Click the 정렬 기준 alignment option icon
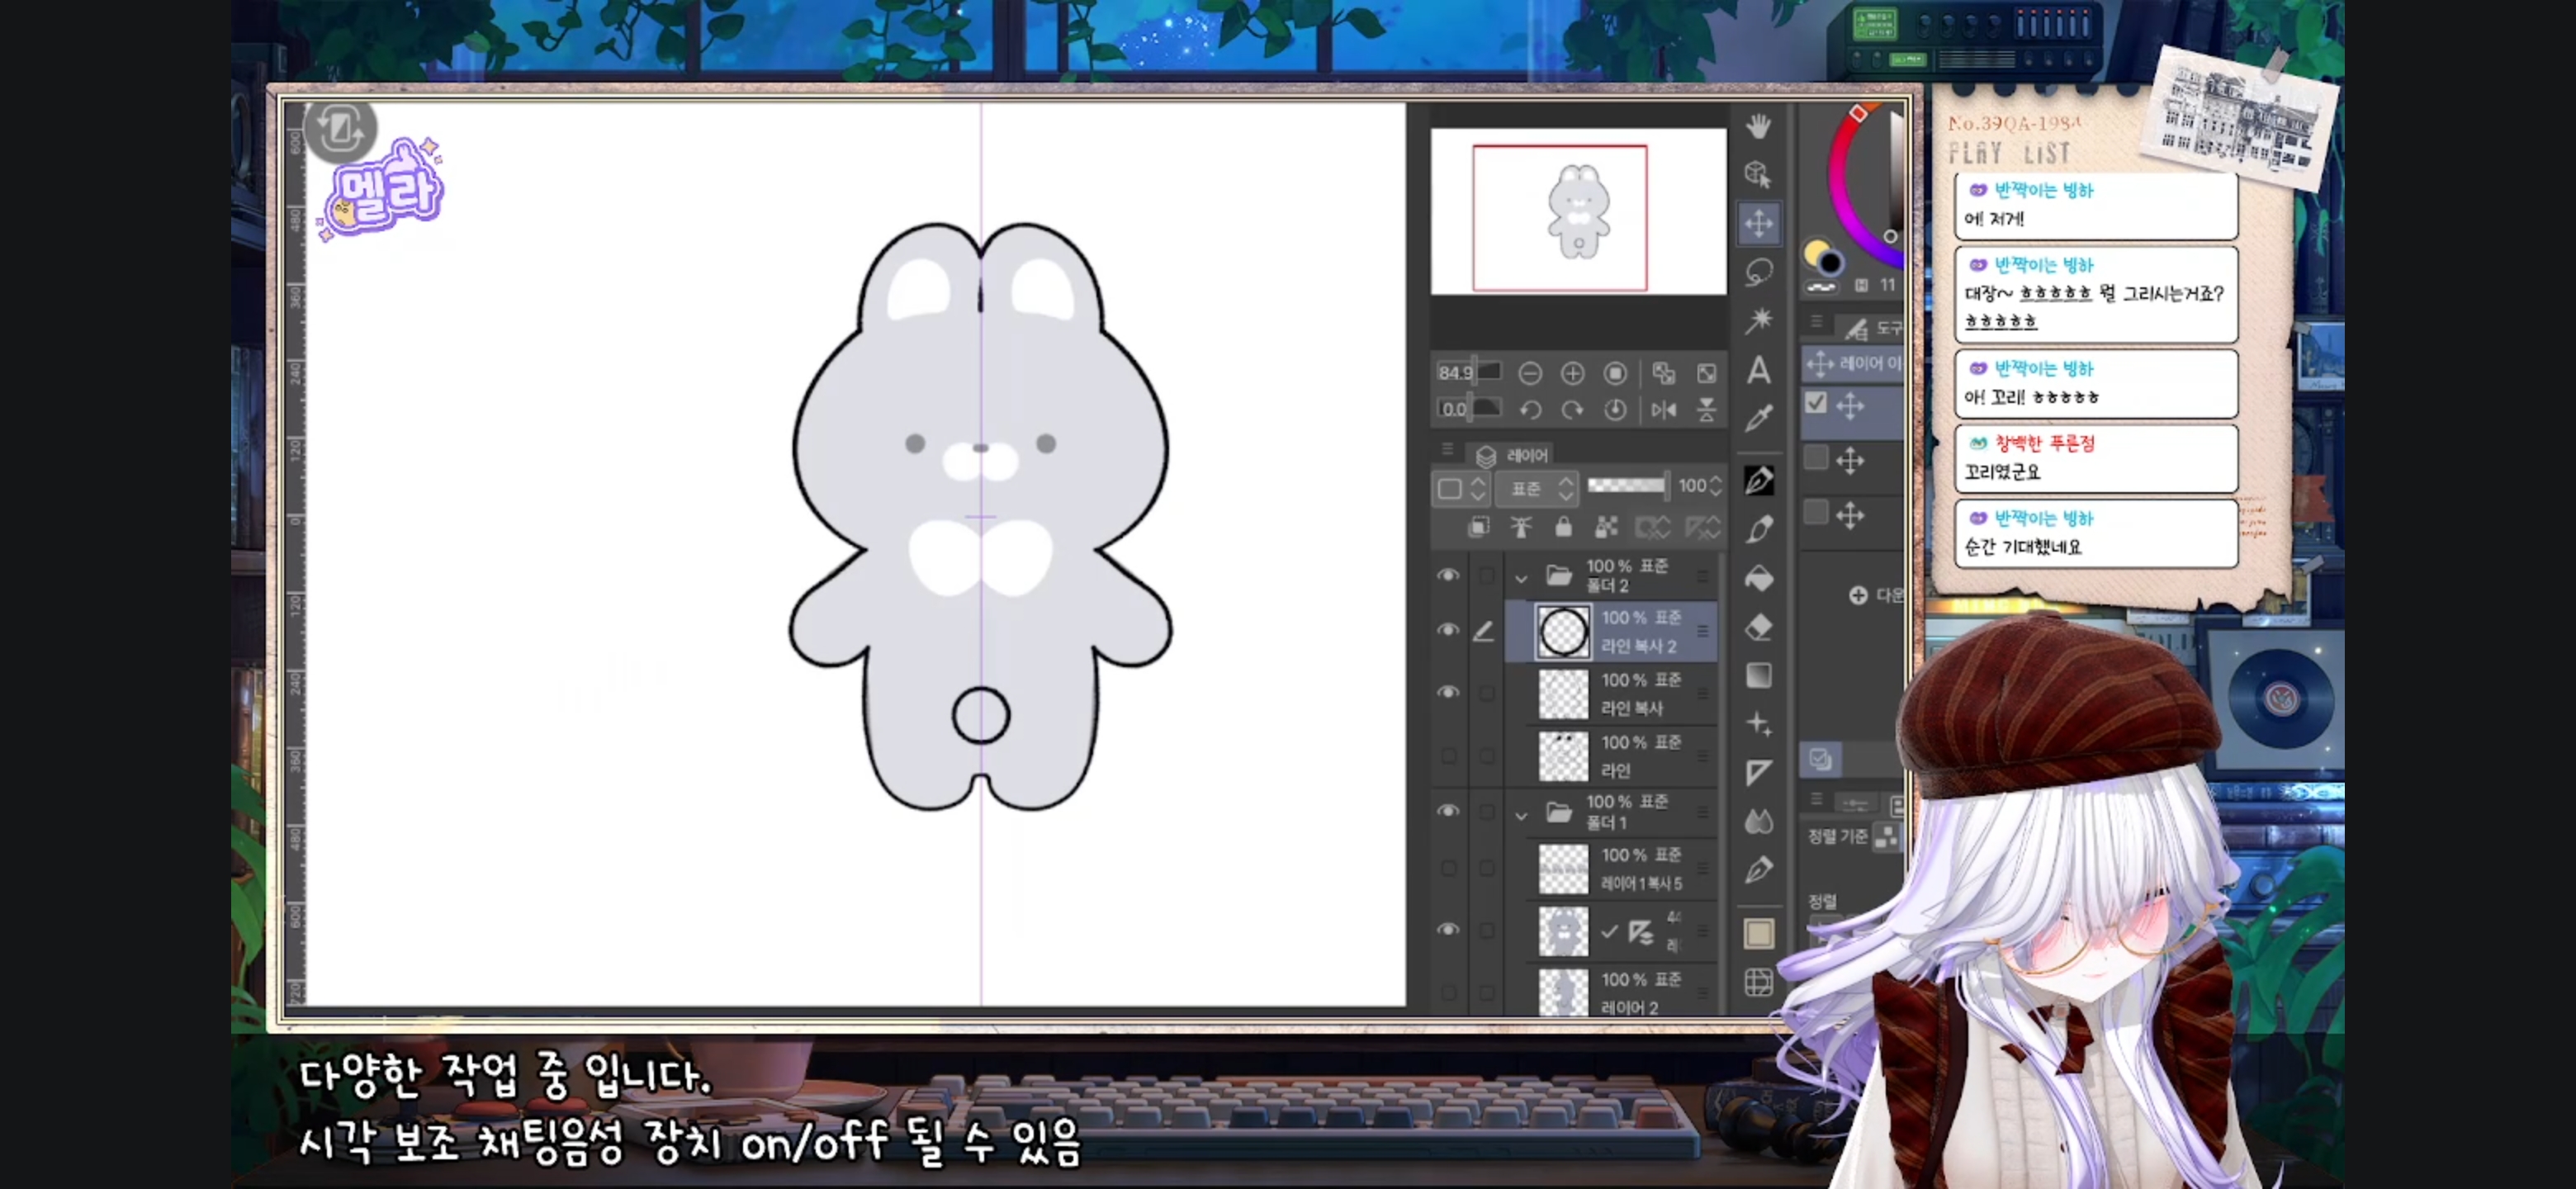The width and height of the screenshot is (2576, 1189). coord(1887,836)
